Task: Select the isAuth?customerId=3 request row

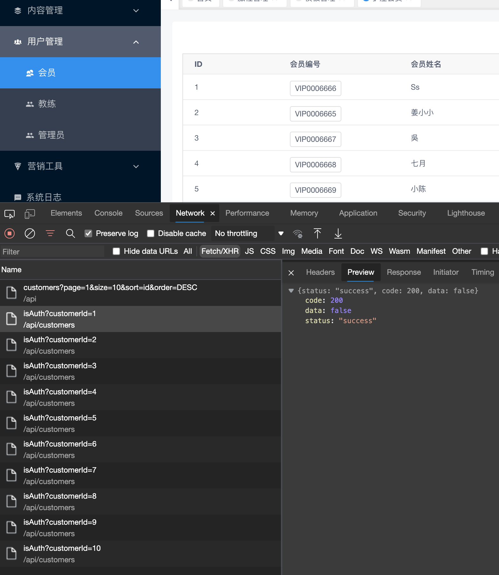Action: (140, 371)
